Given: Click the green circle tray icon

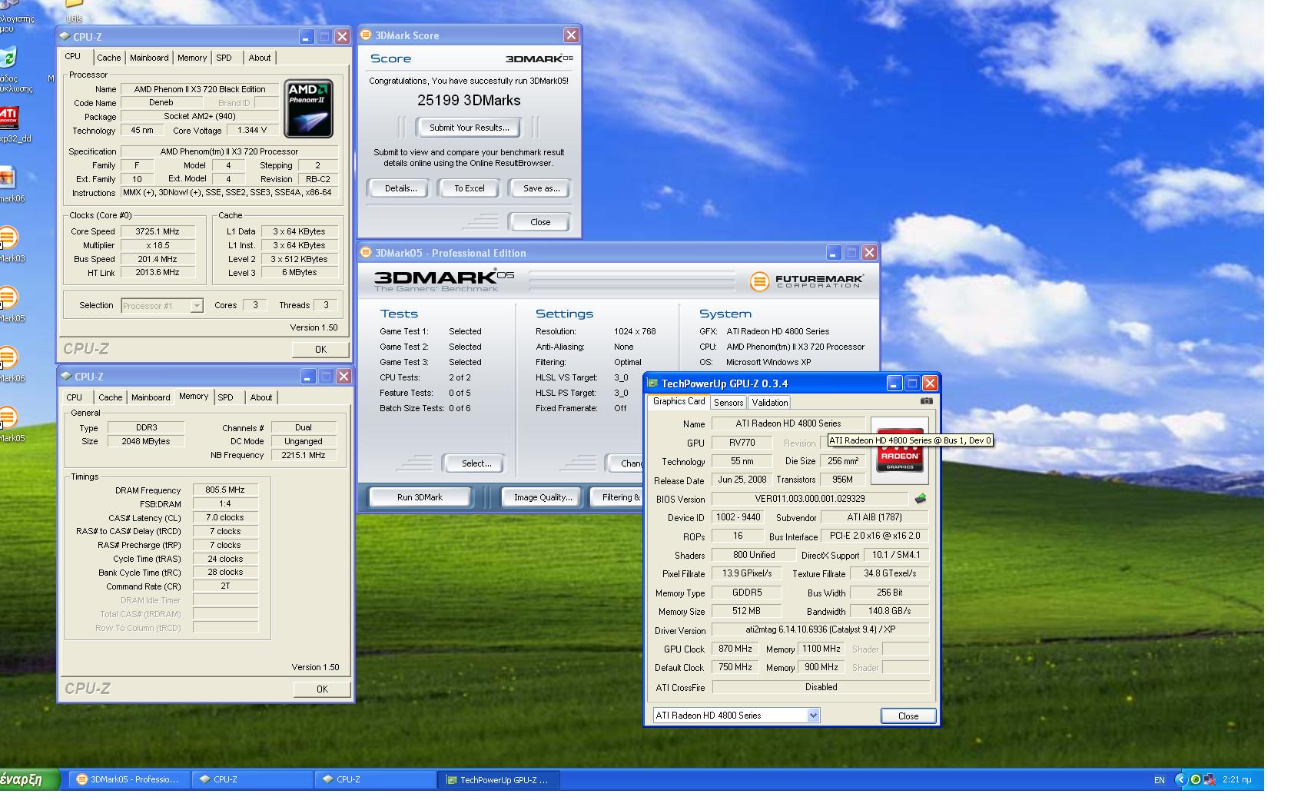Looking at the screenshot, I should (1196, 779).
